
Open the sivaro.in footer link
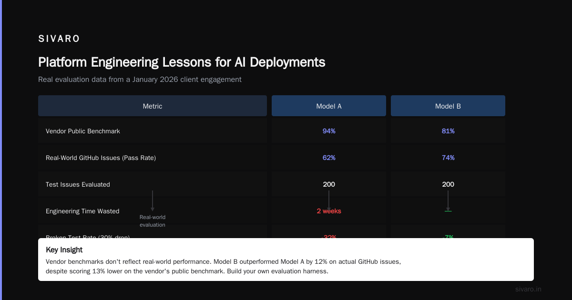(x=528, y=289)
